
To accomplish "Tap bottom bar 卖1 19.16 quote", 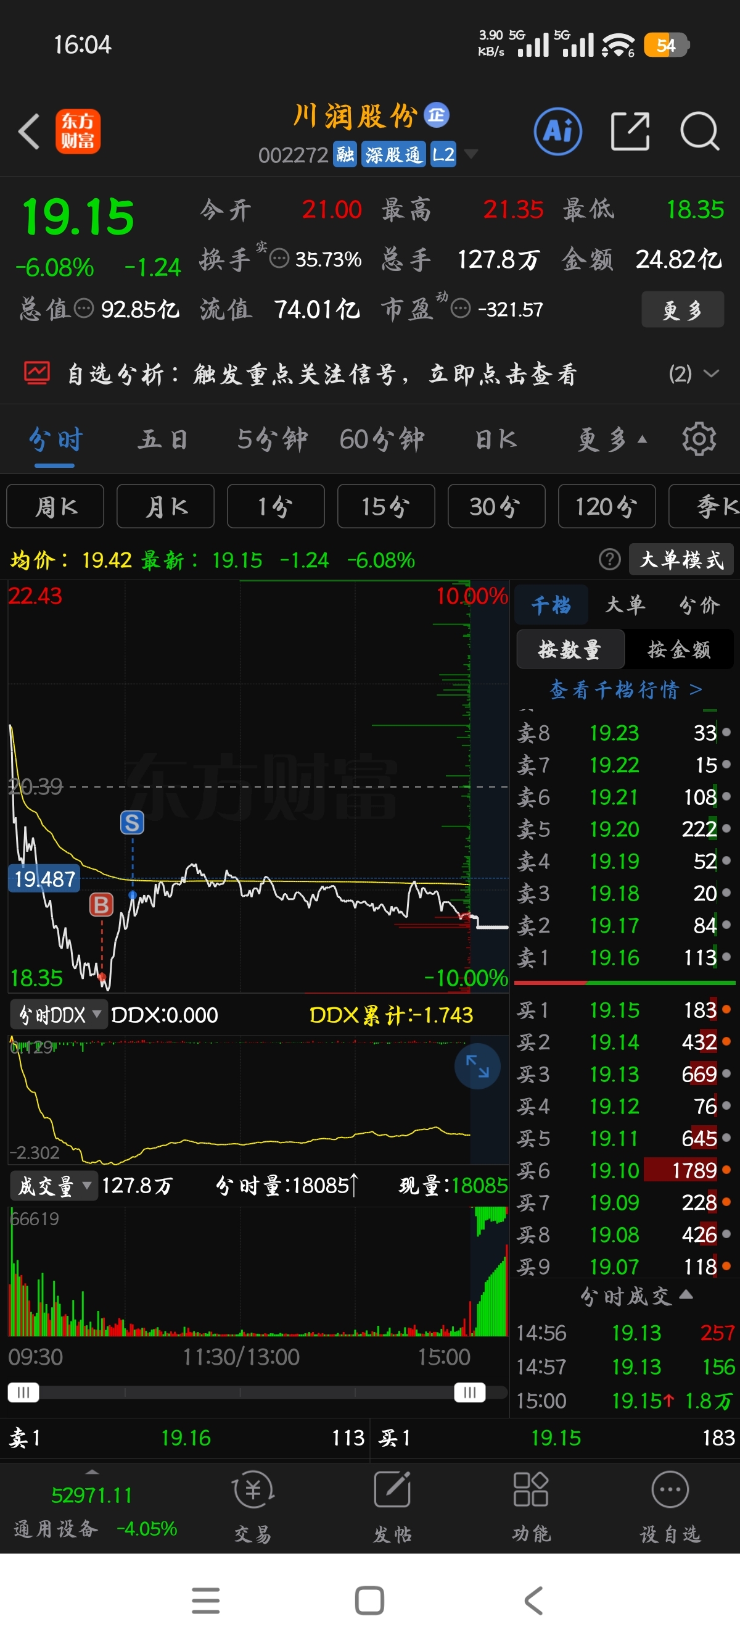I will pos(186,1438).
